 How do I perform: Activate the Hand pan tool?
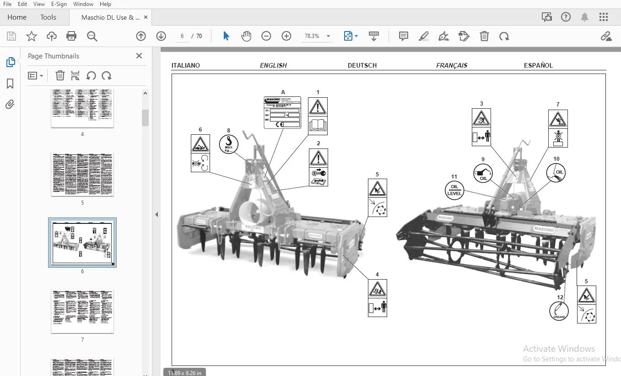pos(246,36)
